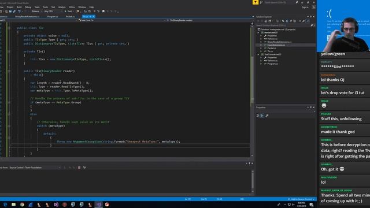Open the Windows notification center icon
The height and width of the screenshot is (208, 370).
[x=312, y=205]
